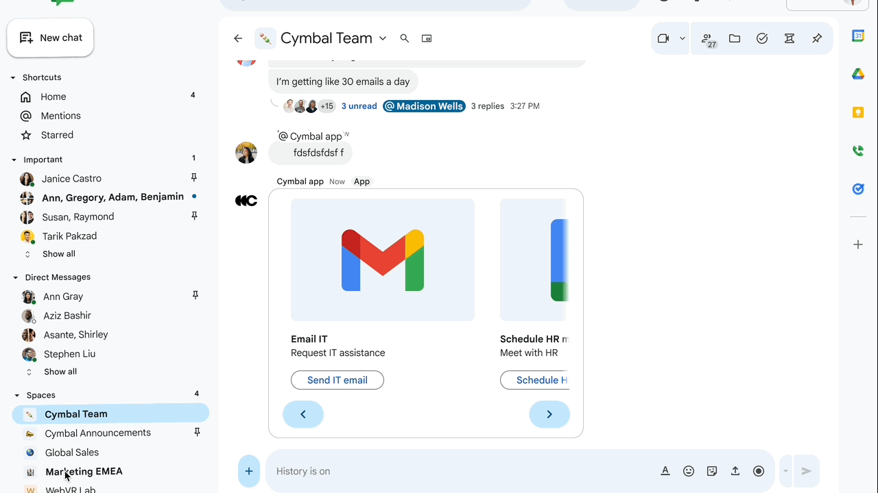
Task: Start a video call in Cymbal Team
Action: 663,39
